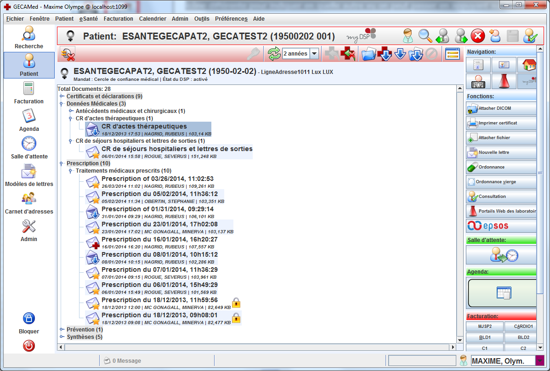Open the 2 années period dropdown
This screenshot has width=550, height=371.
coord(314,54)
